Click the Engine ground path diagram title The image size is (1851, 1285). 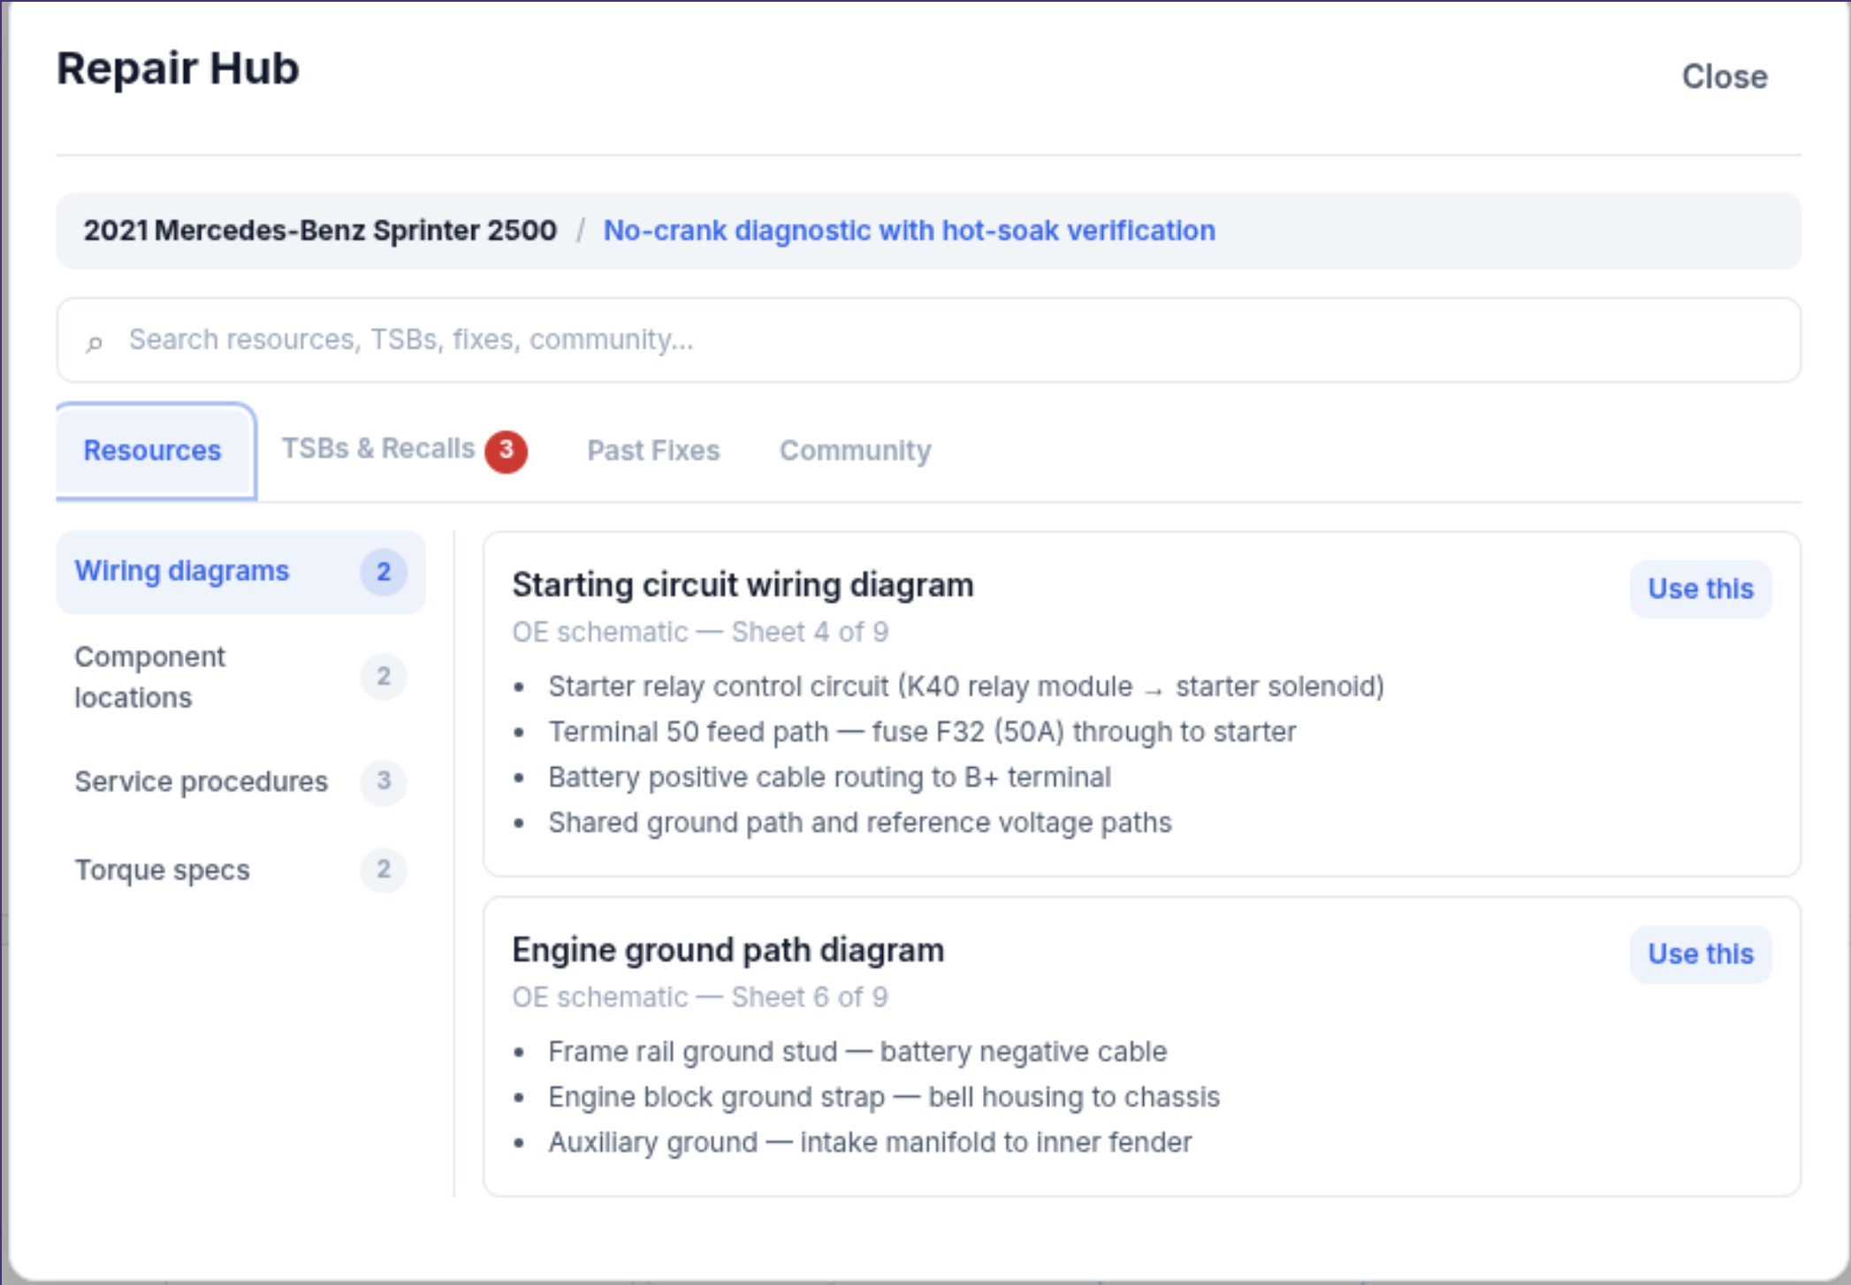coord(727,950)
